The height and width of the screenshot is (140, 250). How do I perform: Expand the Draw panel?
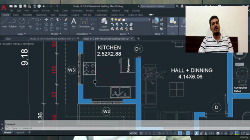coord(21,34)
